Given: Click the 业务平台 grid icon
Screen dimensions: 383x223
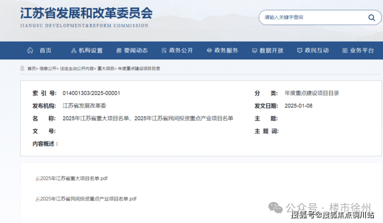Looking at the screenshot, I should pyautogui.click(x=345, y=51).
